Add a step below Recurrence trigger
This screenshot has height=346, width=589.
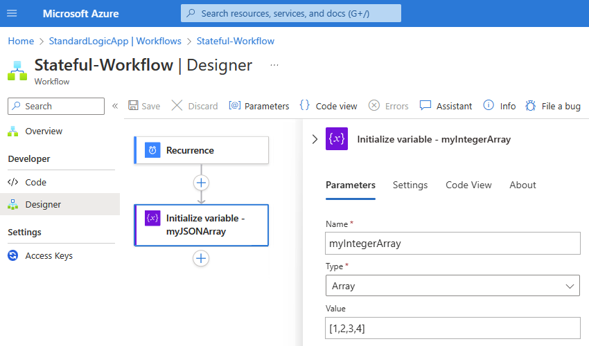(x=201, y=183)
